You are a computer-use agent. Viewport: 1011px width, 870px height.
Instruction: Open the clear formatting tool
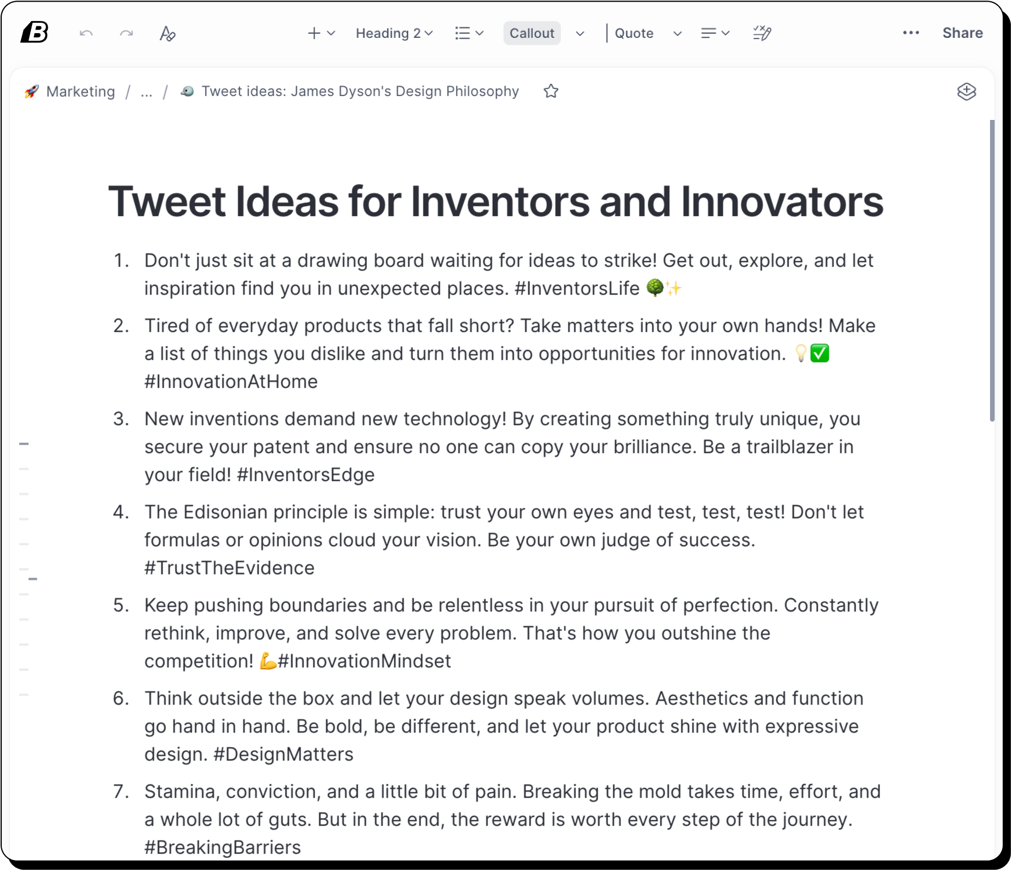[167, 34]
